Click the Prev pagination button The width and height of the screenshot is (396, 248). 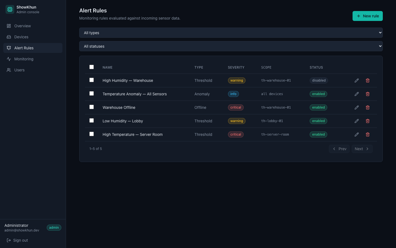click(x=339, y=149)
